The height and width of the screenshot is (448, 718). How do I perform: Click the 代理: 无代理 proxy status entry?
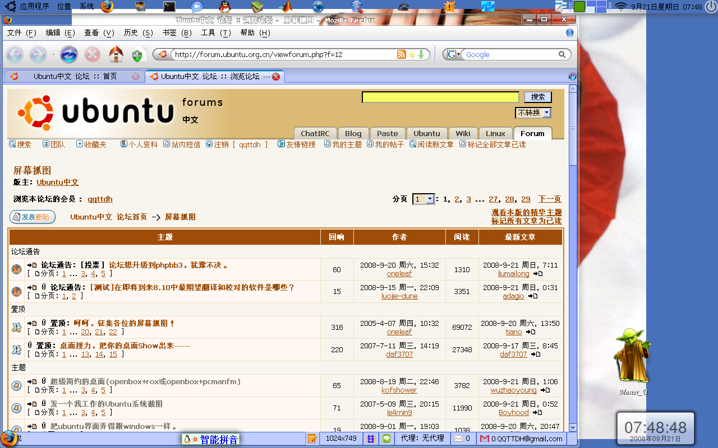pos(422,438)
